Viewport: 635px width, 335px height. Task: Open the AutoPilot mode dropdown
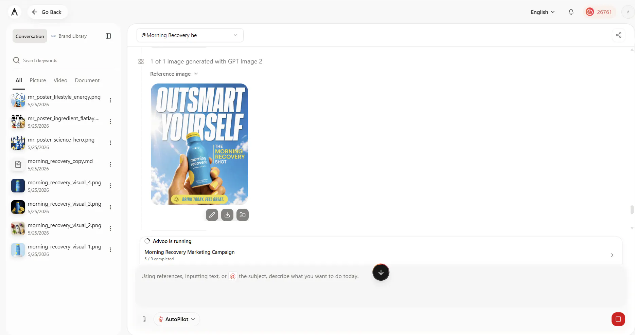(x=177, y=319)
